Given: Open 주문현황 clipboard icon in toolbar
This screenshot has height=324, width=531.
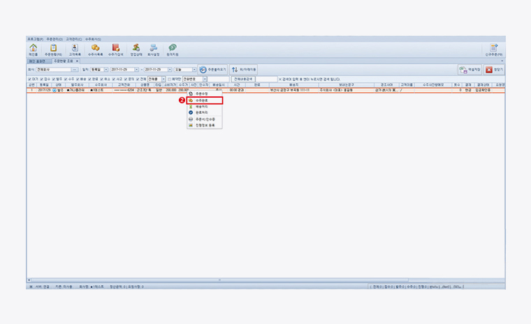Looking at the screenshot, I should click(54, 49).
